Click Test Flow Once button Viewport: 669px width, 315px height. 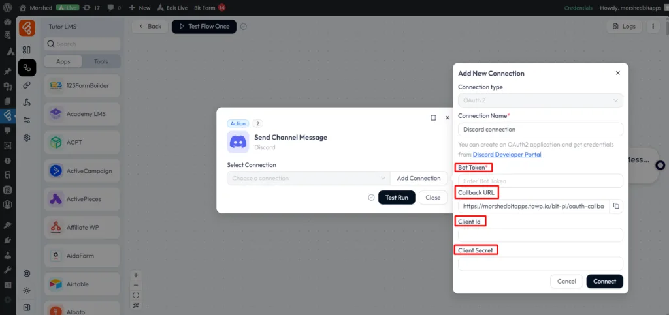[x=204, y=26]
